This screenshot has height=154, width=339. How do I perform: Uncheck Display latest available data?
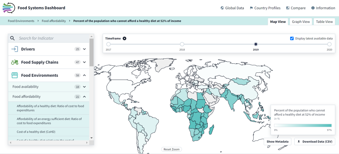pos(292,38)
